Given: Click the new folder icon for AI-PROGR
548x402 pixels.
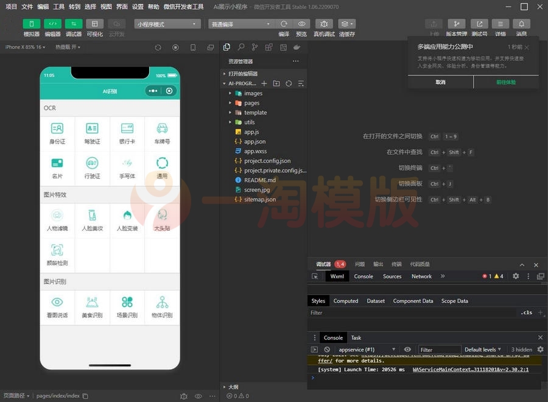Looking at the screenshot, I should coord(276,83).
